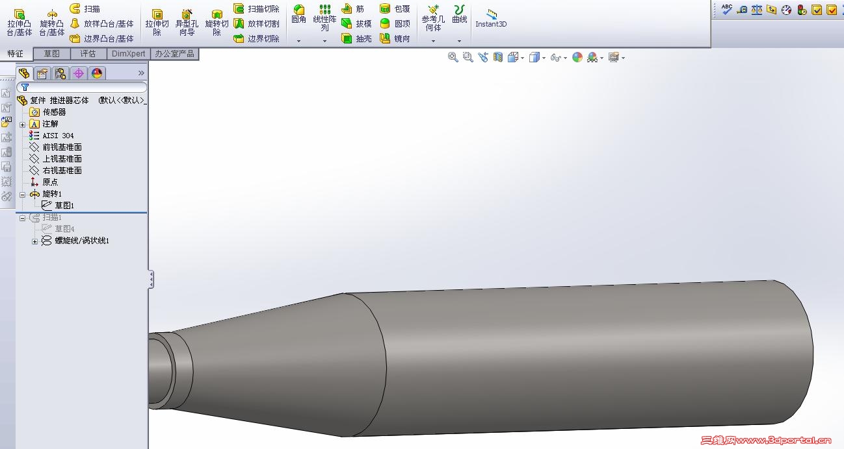Viewport: 844px width, 449px height.
Task: Collapse the FeatureManager panel splitter handle
Action: click(151, 280)
